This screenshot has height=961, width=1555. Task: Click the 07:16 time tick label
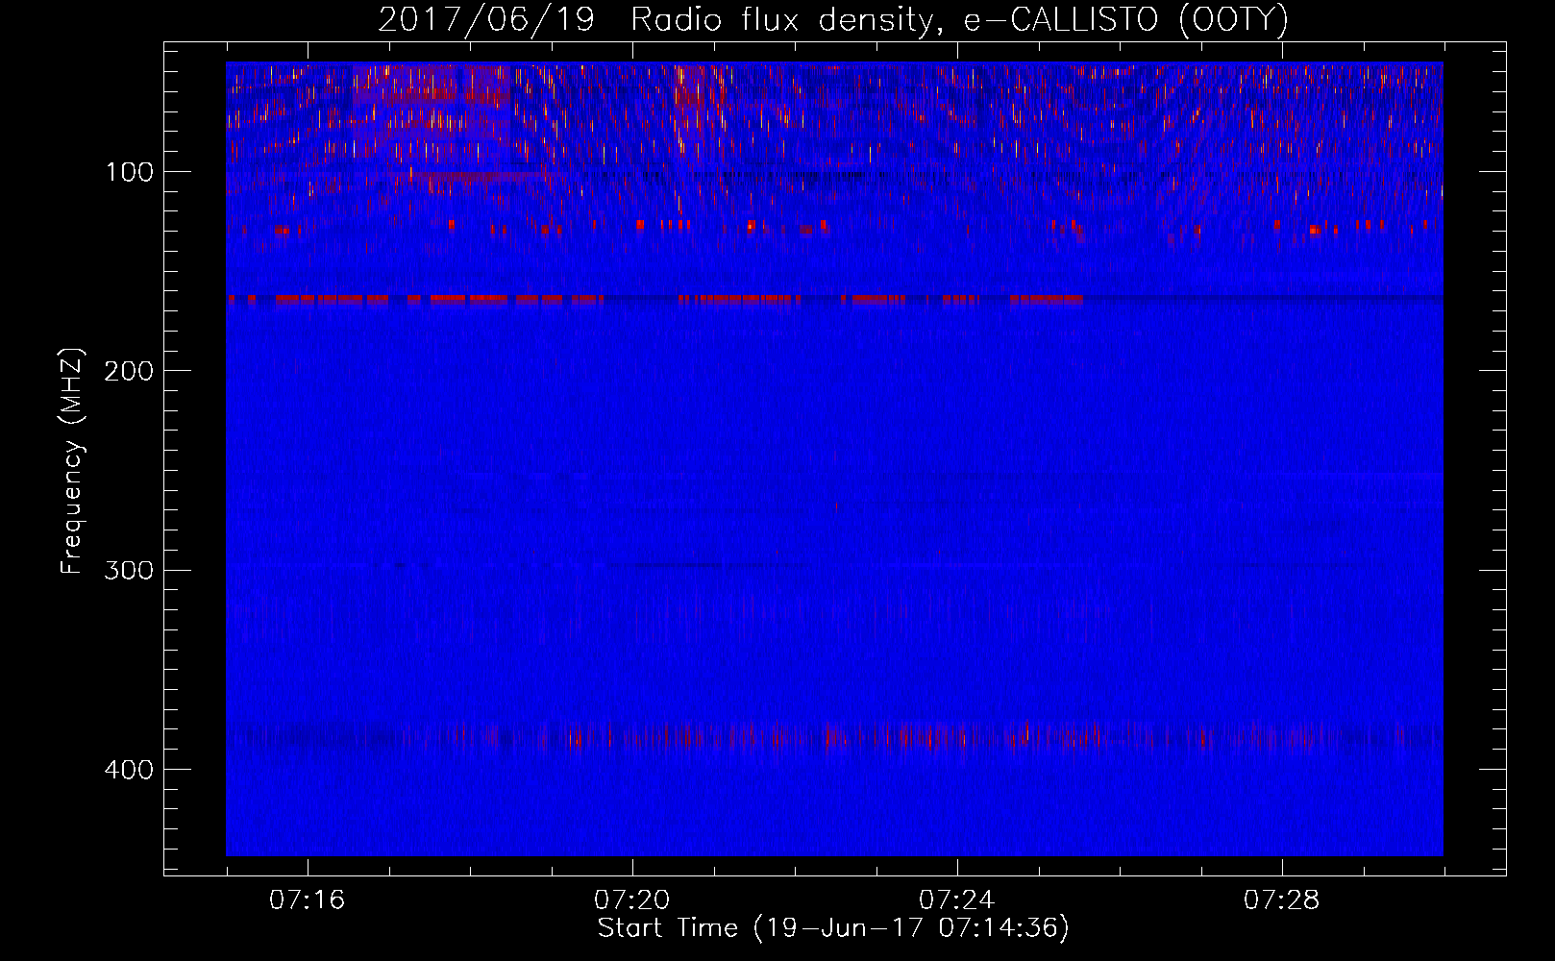tap(308, 900)
